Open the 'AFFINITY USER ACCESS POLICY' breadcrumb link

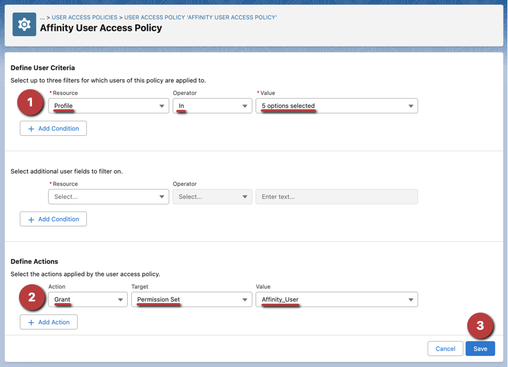point(200,18)
